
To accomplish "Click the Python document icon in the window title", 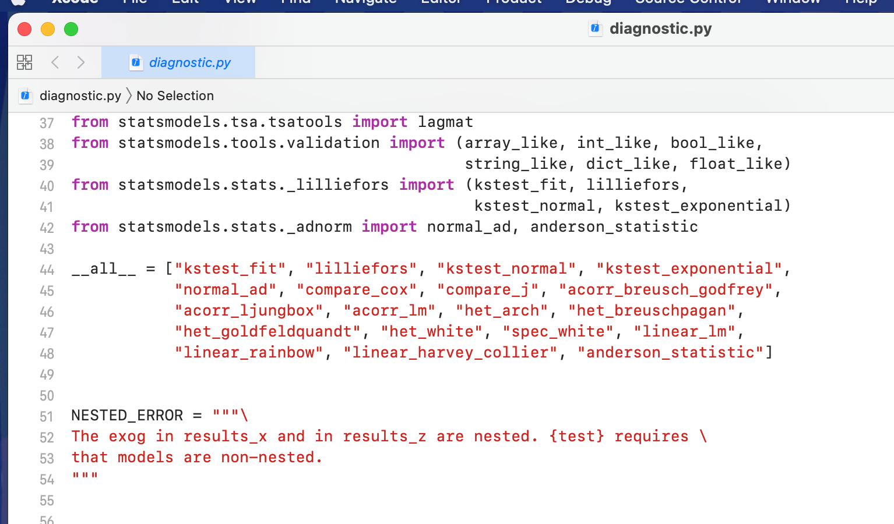I will pos(595,28).
